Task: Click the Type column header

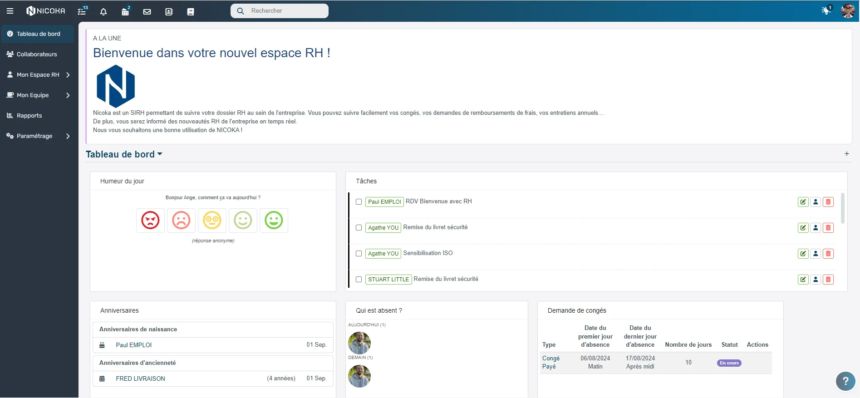Action: (x=549, y=345)
